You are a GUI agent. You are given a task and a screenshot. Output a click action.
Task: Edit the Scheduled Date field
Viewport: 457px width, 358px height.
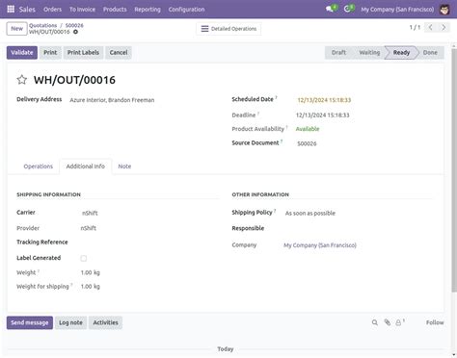point(324,100)
